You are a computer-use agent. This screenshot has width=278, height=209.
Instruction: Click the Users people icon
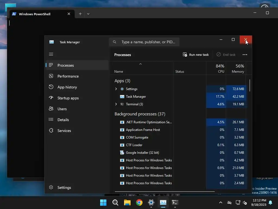point(51,109)
